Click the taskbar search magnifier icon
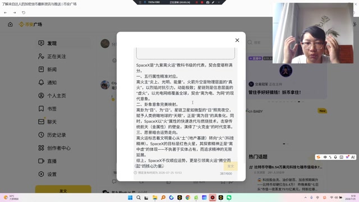 click(x=139, y=198)
